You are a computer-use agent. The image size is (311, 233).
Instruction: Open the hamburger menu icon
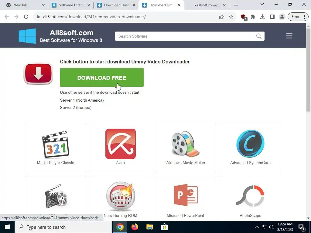pos(289,36)
